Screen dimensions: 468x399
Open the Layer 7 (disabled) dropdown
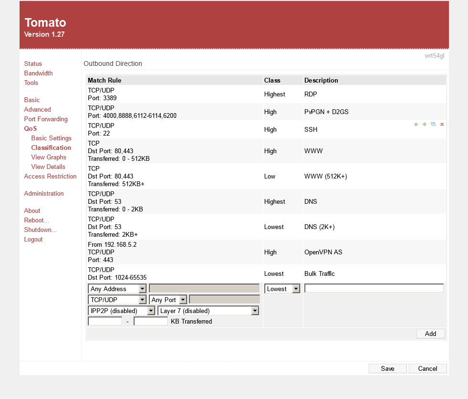coord(208,311)
